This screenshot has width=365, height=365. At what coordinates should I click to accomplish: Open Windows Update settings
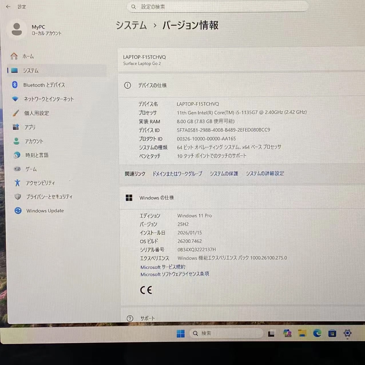(45, 211)
